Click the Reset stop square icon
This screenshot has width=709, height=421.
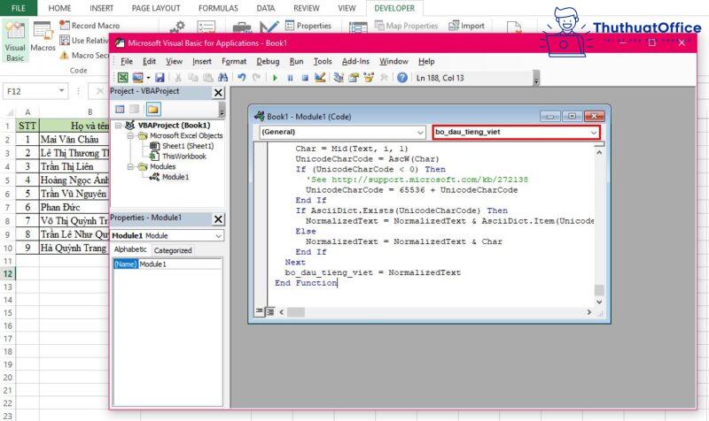click(304, 78)
